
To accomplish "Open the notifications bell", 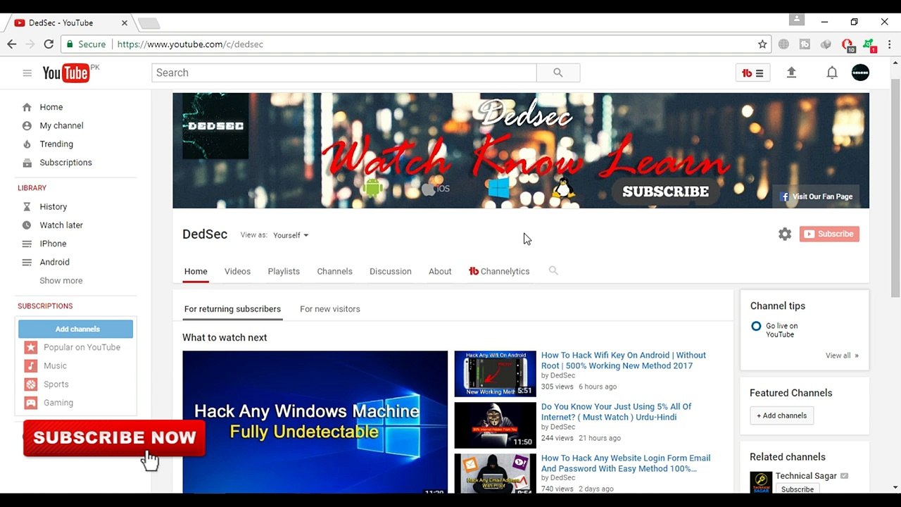I will pyautogui.click(x=832, y=73).
